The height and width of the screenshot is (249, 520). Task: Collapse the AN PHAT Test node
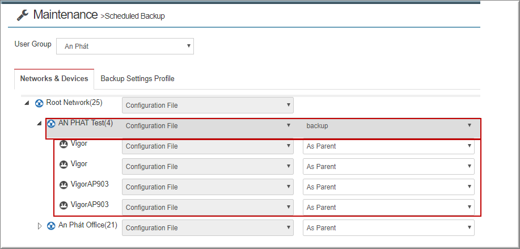click(39, 124)
